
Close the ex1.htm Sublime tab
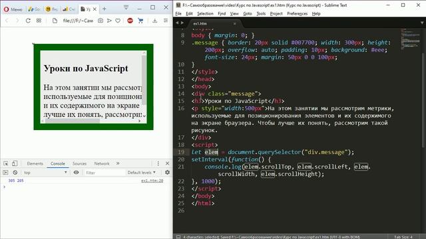[x=235, y=24]
